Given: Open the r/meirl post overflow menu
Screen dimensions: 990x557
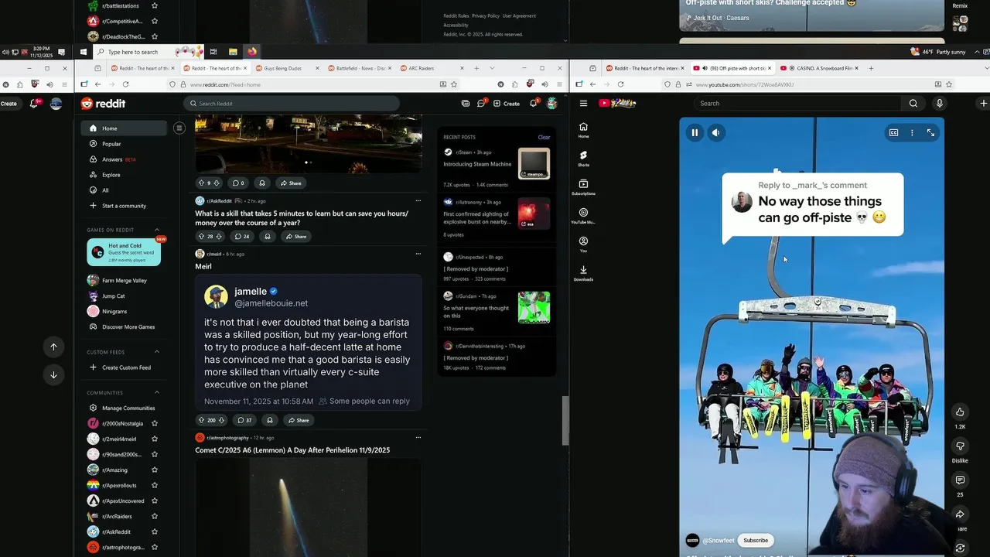Looking at the screenshot, I should 418,253.
